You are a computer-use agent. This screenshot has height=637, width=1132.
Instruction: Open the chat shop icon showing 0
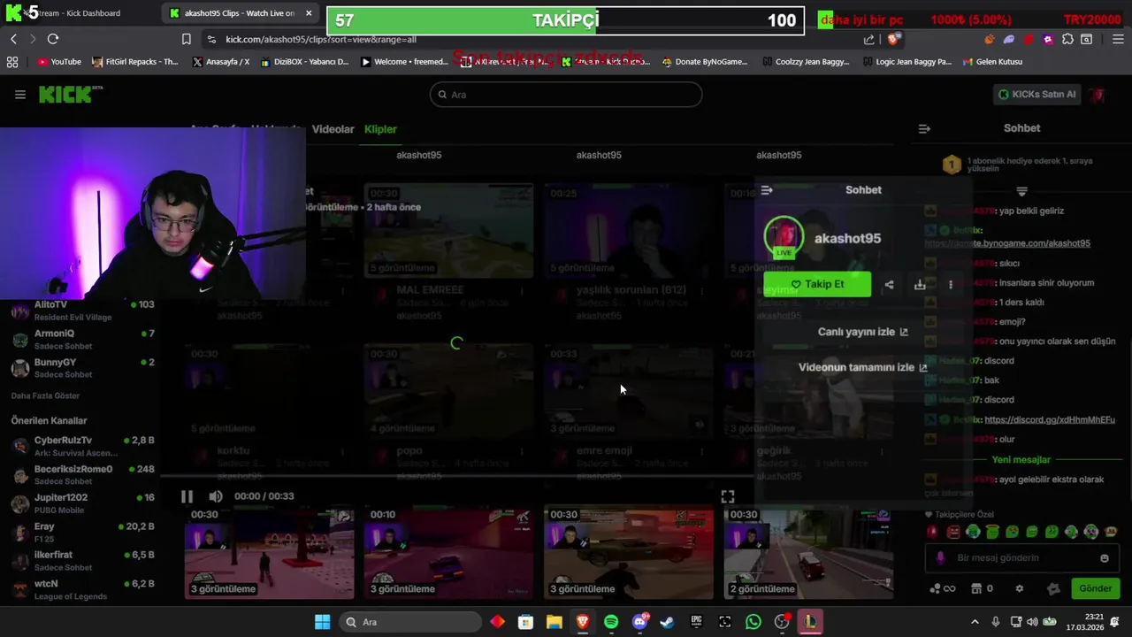pyautogui.click(x=982, y=588)
